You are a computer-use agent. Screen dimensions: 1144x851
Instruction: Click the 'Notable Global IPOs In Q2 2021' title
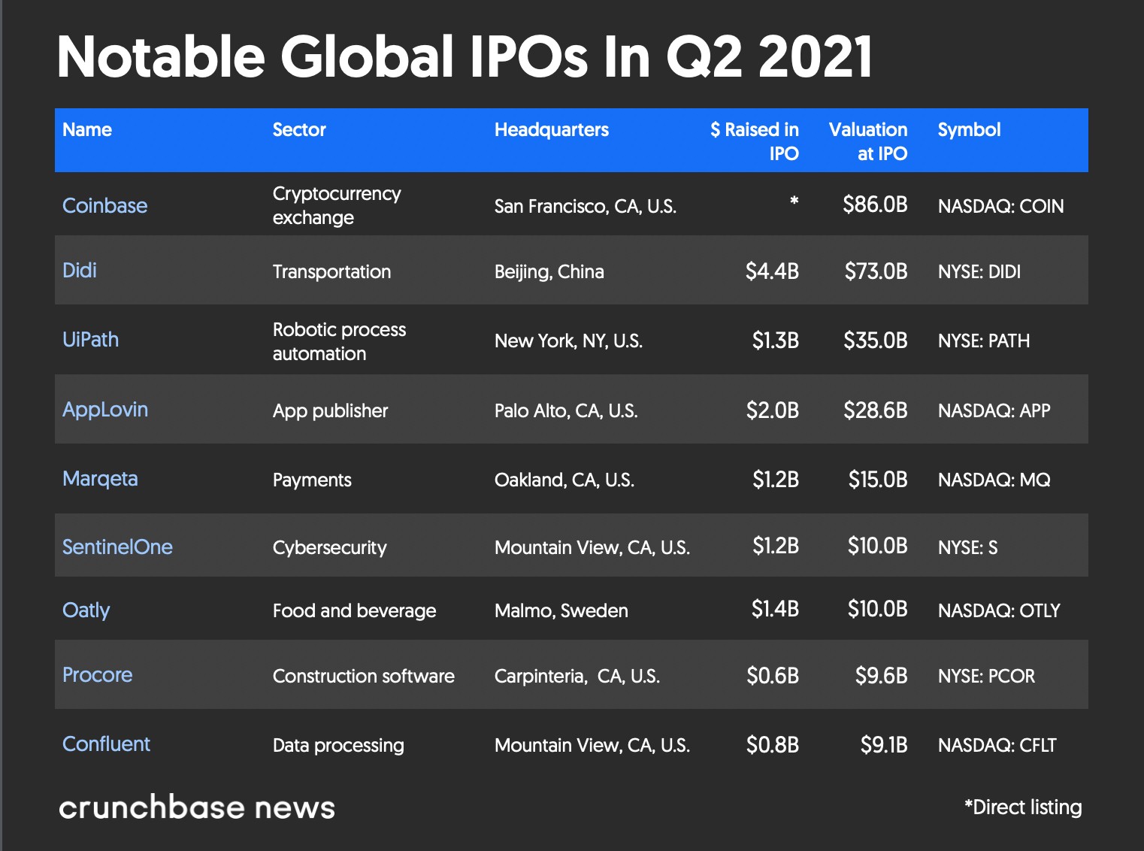(x=465, y=57)
